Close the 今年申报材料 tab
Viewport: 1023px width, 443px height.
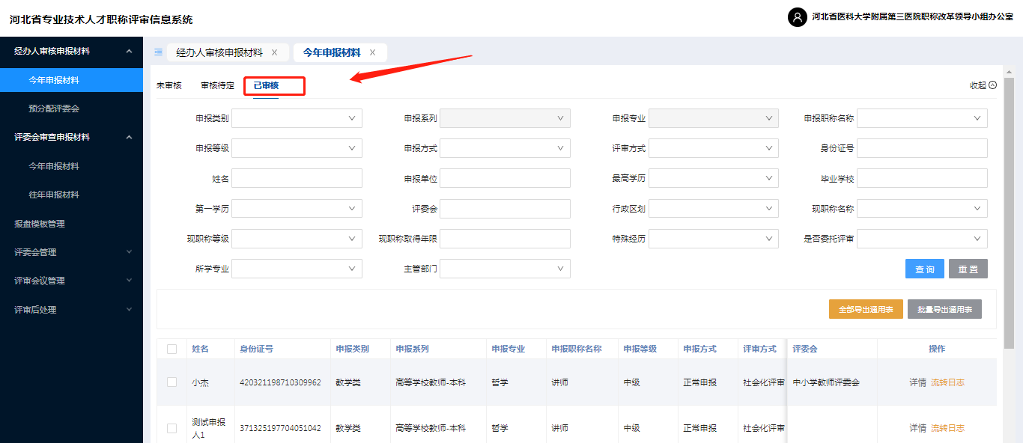coord(372,52)
